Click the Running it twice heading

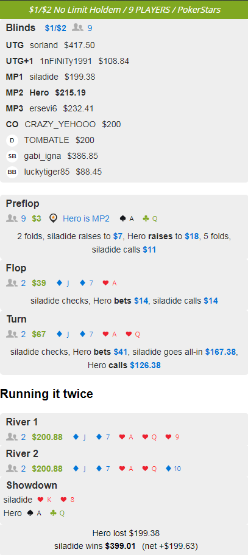pyautogui.click(x=46, y=394)
